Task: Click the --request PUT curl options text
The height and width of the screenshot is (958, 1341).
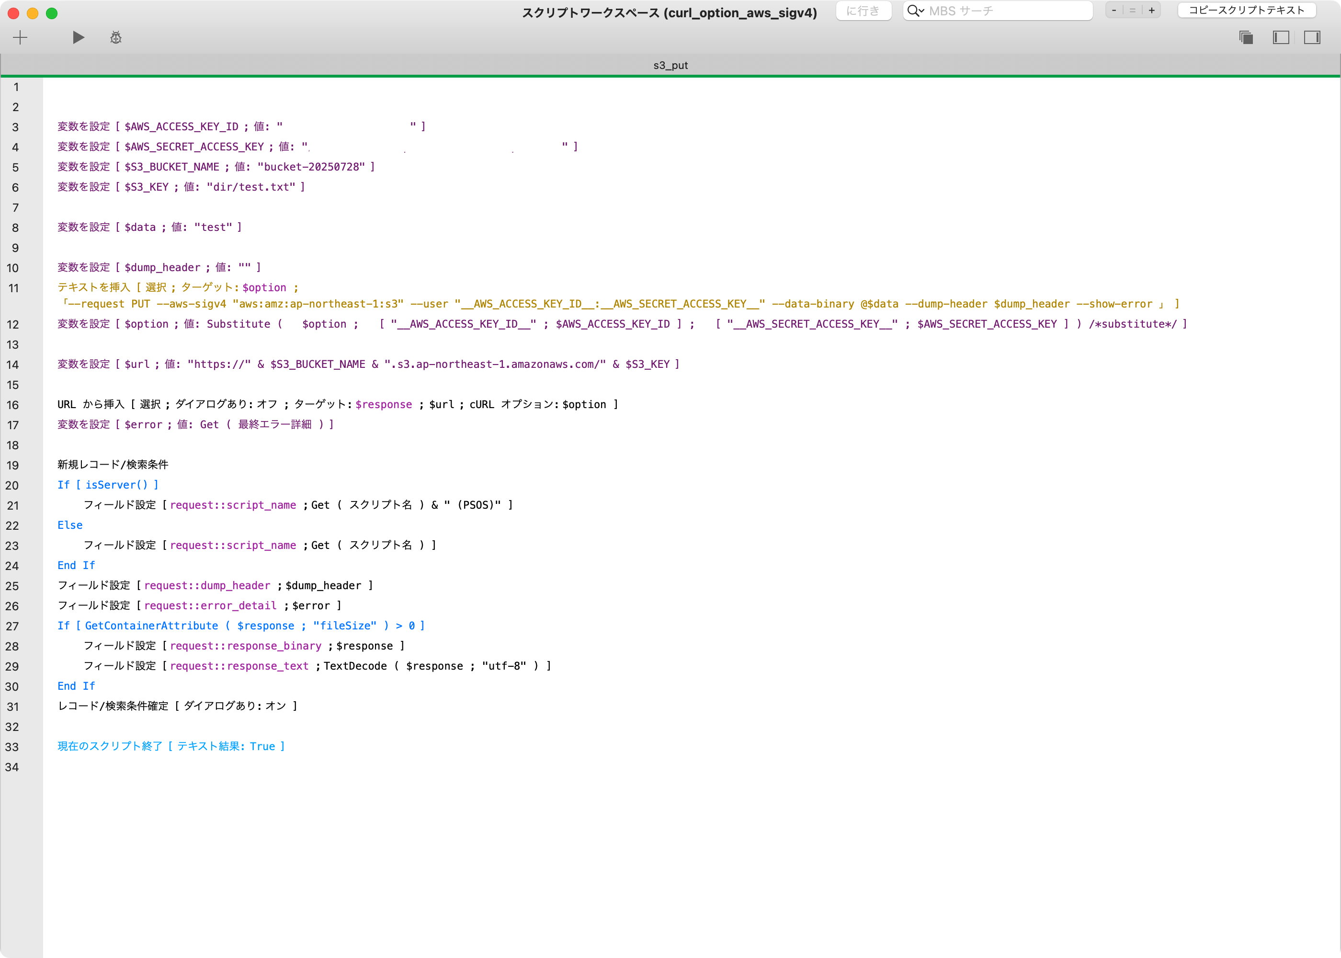Action: click(620, 304)
